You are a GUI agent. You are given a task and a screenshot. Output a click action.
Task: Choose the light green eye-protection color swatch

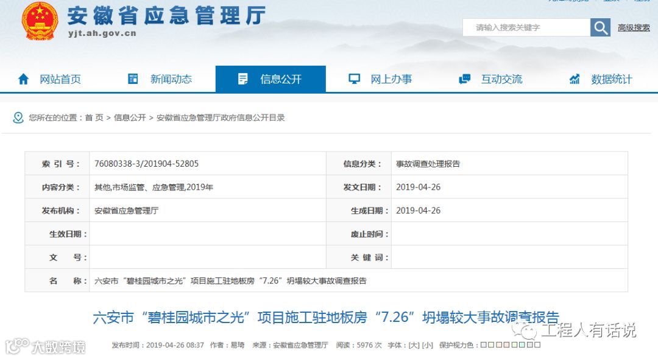coord(514,345)
